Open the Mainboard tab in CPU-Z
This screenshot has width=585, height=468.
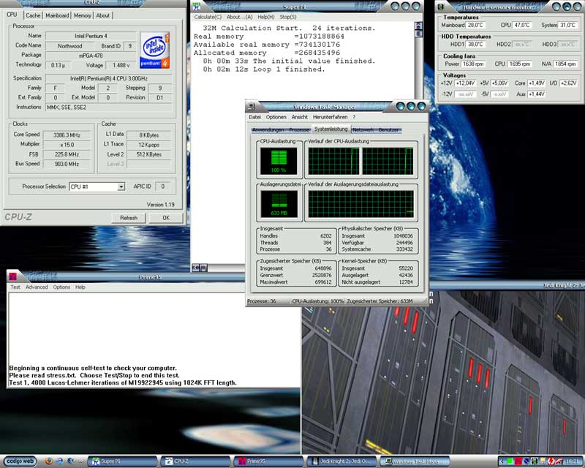tap(57, 15)
